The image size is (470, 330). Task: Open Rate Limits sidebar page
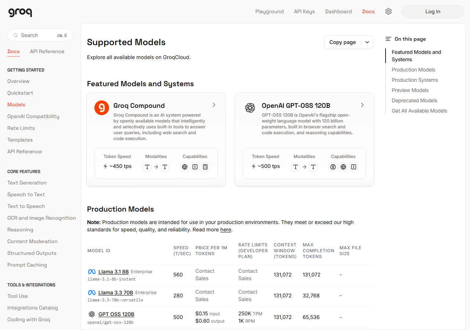click(x=21, y=128)
